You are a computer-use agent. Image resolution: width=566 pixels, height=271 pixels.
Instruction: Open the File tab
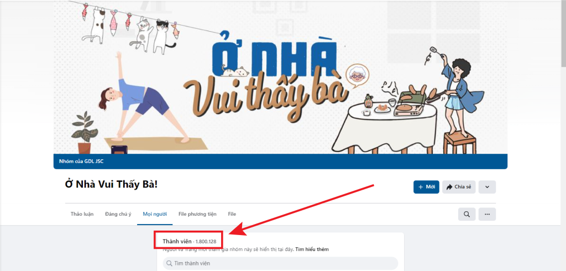[x=232, y=214]
